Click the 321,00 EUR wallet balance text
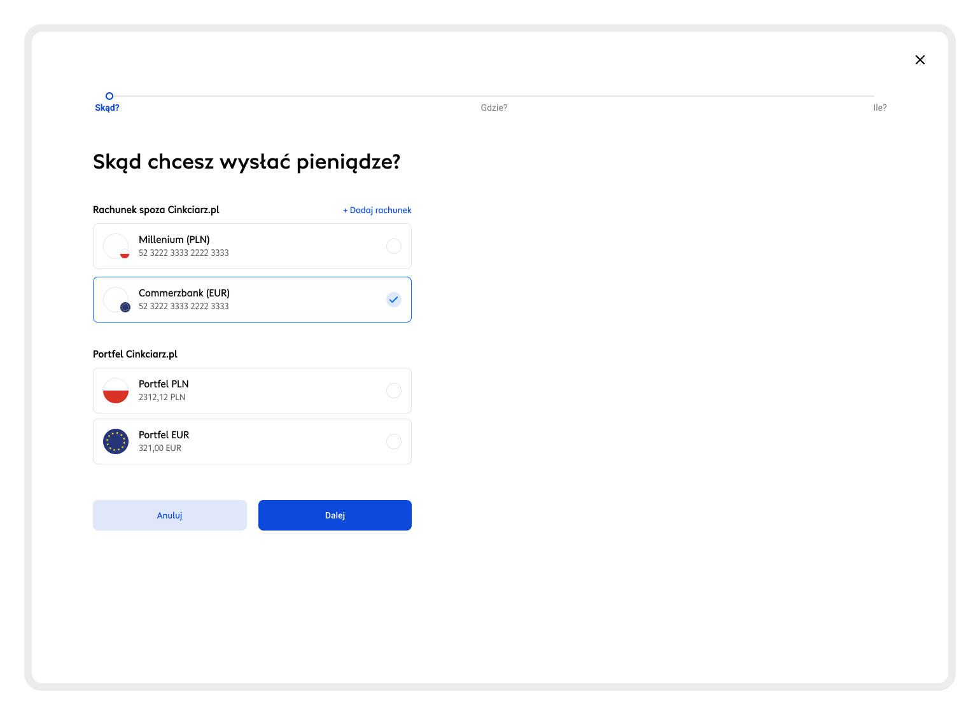Viewport: 980px width, 715px height. (x=160, y=448)
